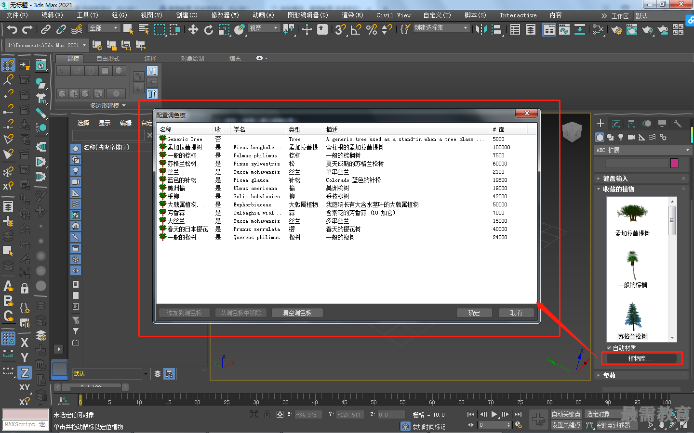Open the 视图 reference coordinate dropdown

[x=264, y=28]
